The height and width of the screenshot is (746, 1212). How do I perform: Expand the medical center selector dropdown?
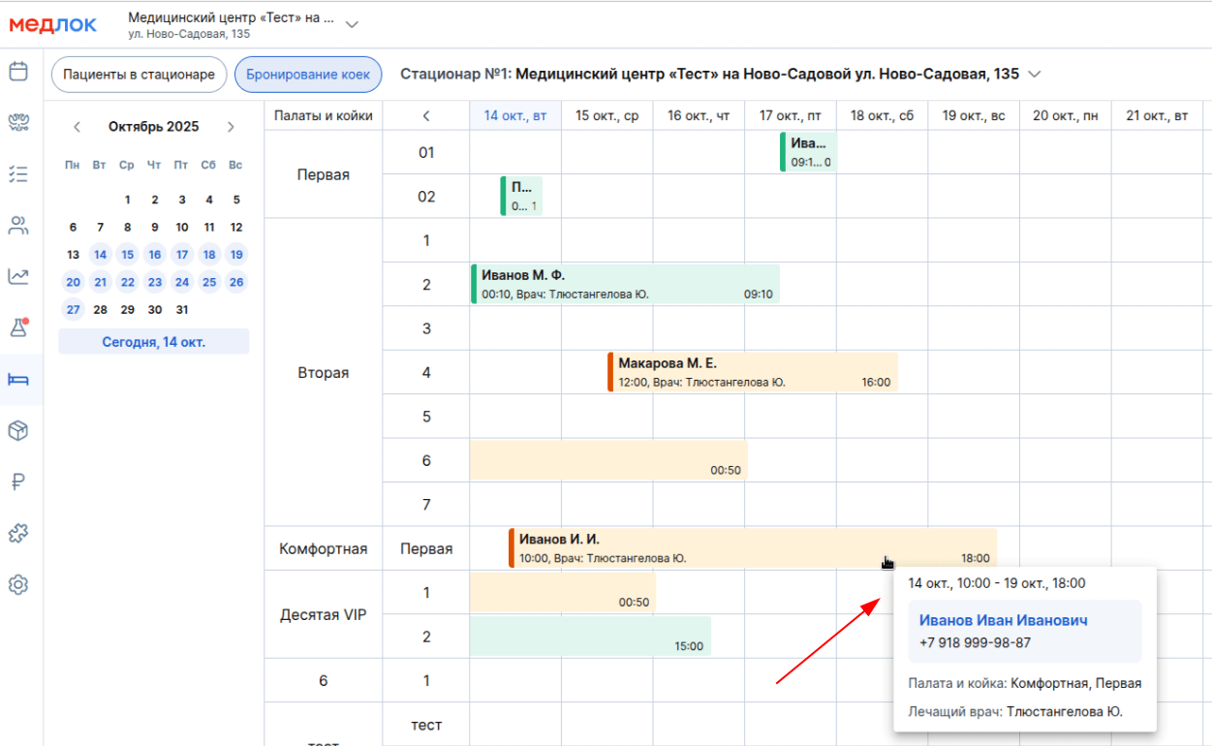click(352, 24)
